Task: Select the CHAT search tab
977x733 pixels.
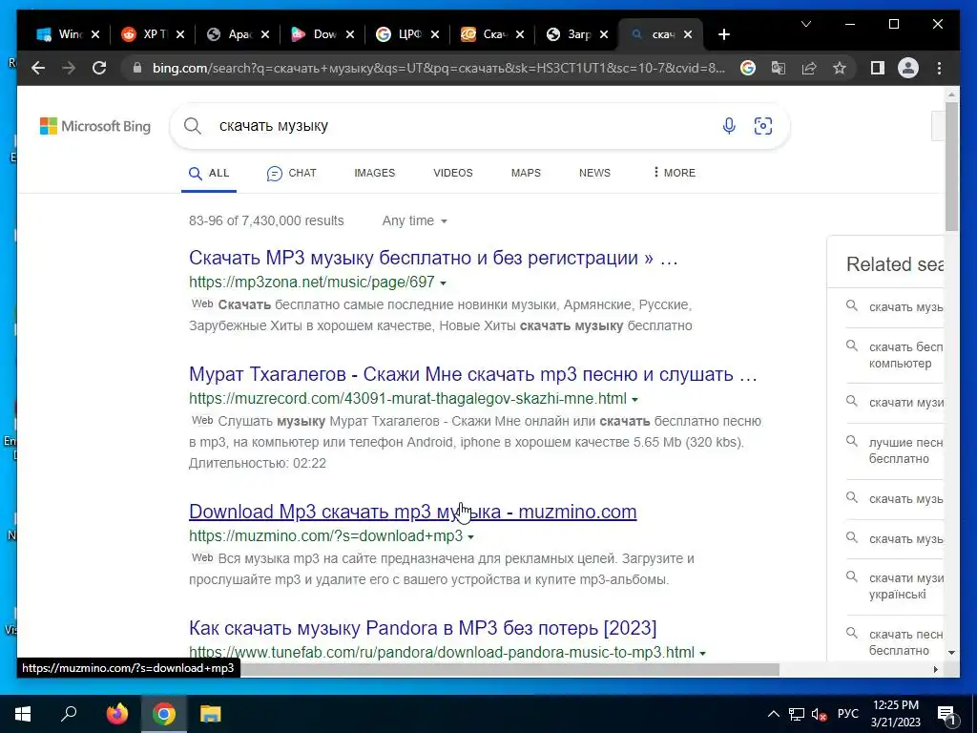Action: (291, 174)
